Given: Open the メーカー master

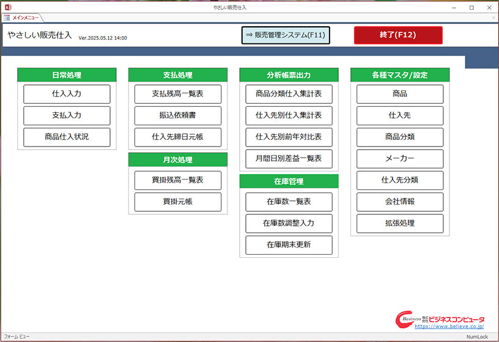Looking at the screenshot, I should tap(400, 158).
